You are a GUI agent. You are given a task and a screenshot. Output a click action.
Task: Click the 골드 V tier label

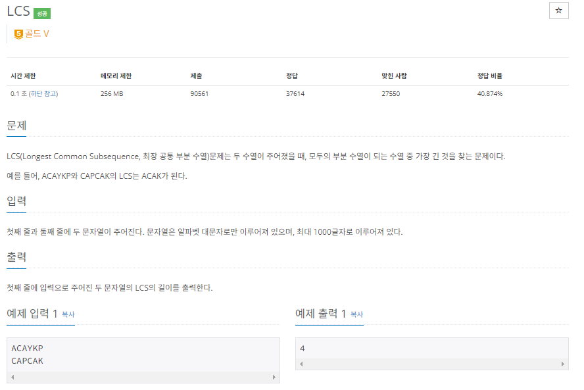37,34
